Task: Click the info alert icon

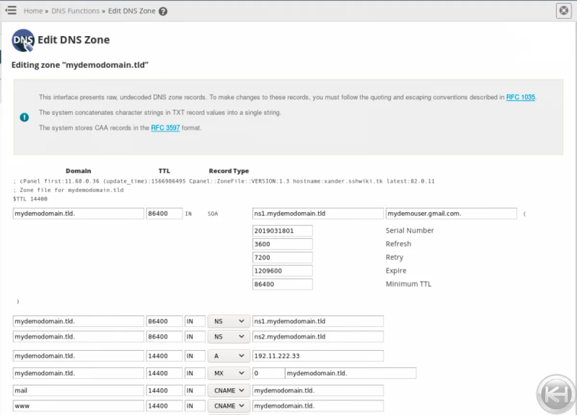Action: pyautogui.click(x=24, y=117)
